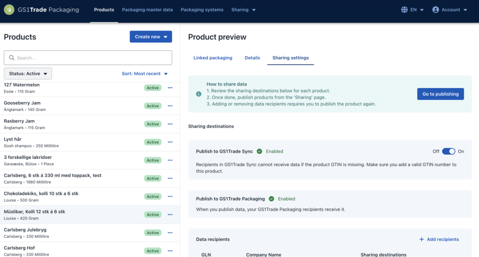Toggle Publish to GS1Trade Sync switch
This screenshot has width=479, height=257.
[x=448, y=151]
